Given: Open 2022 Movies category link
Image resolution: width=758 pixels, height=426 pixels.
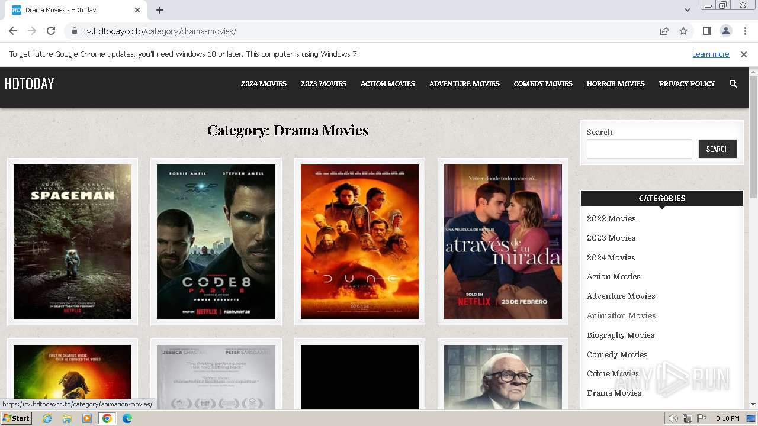Looking at the screenshot, I should (611, 218).
